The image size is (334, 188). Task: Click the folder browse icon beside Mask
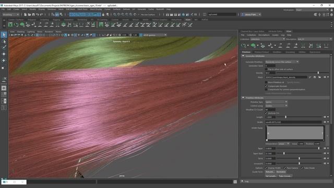[x=319, y=77]
